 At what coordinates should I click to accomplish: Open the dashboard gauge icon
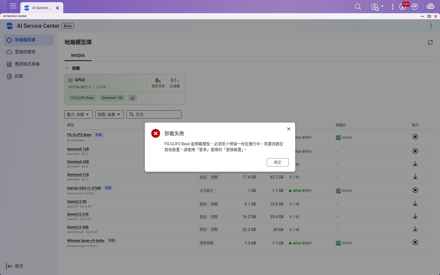click(x=415, y=7)
